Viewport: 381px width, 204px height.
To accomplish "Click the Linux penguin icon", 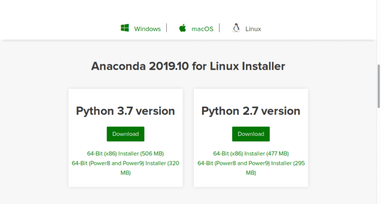I will click(236, 28).
